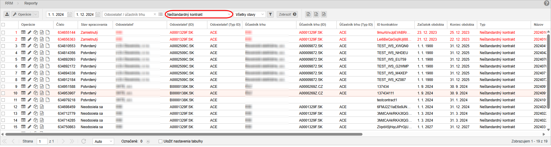
Task: Open the start date calendar picker
Action: point(69,14)
